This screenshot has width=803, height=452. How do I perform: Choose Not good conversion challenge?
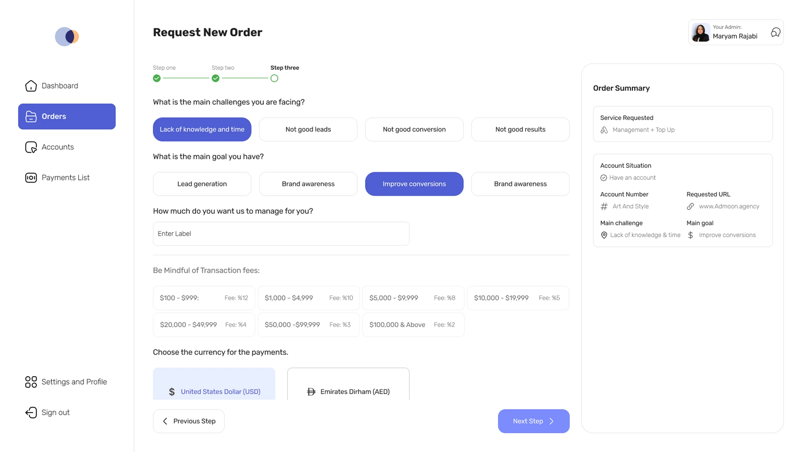[x=414, y=129]
